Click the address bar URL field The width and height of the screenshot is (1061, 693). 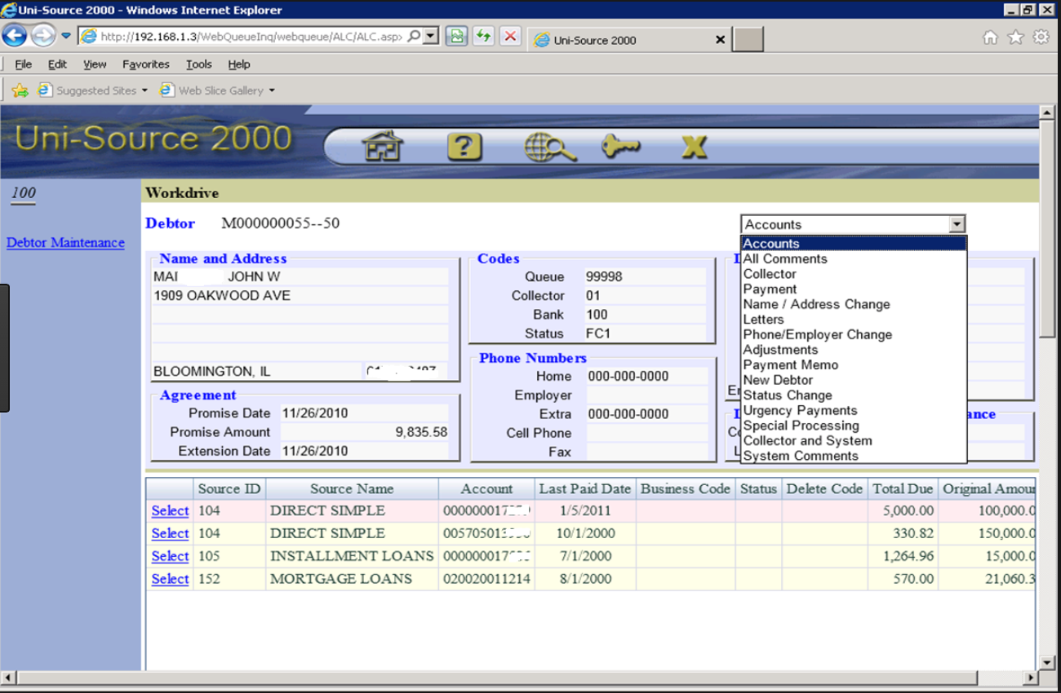245,36
